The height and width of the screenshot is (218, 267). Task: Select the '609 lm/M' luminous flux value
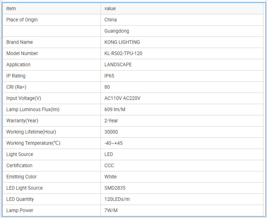coord(115,109)
